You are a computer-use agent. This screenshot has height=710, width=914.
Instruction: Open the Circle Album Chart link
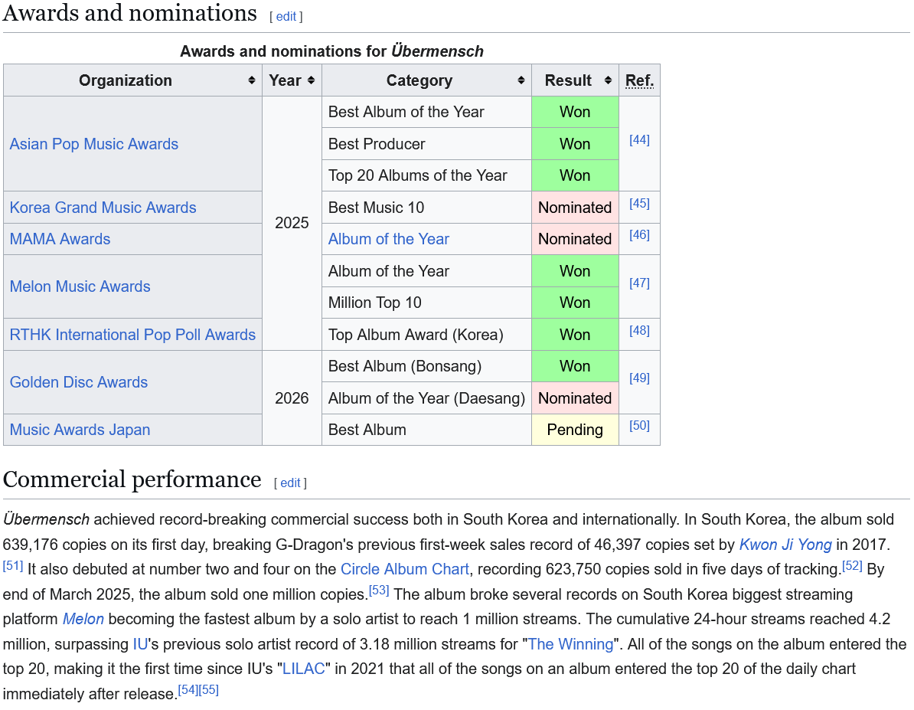pyautogui.click(x=404, y=569)
